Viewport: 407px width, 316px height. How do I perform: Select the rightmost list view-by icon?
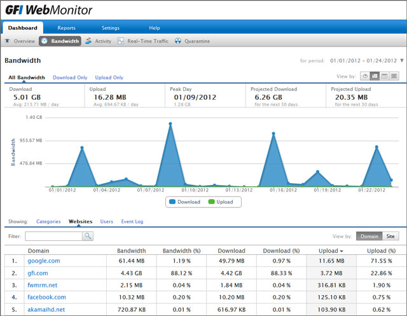394,76
